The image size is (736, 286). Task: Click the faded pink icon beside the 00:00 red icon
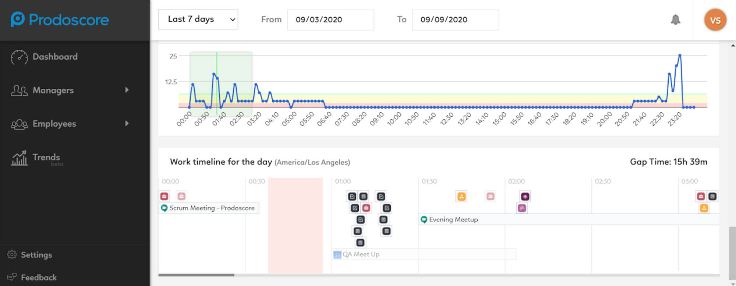coord(181,196)
